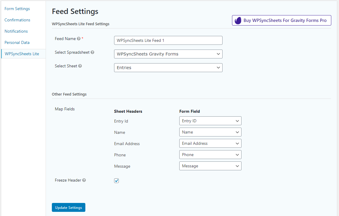Open the Name form field dropdown
The height and width of the screenshot is (216, 339).
pos(210,132)
